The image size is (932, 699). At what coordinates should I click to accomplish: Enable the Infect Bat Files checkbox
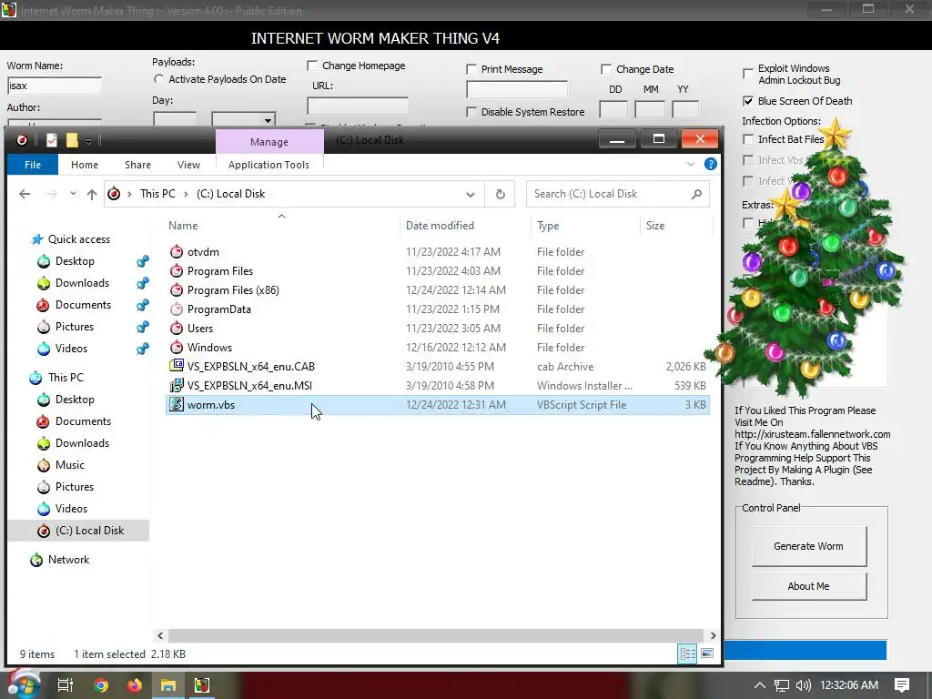748,139
